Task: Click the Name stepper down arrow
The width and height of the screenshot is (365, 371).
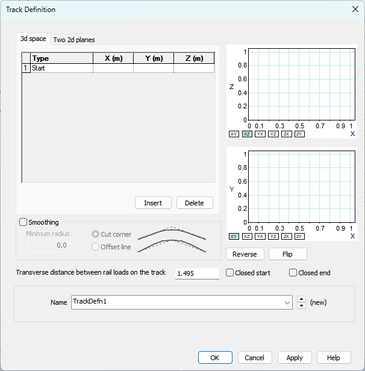Action: coord(301,306)
